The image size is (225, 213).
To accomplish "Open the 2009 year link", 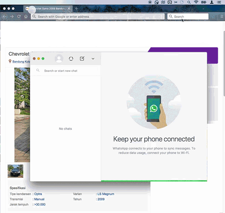I will (101, 199).
